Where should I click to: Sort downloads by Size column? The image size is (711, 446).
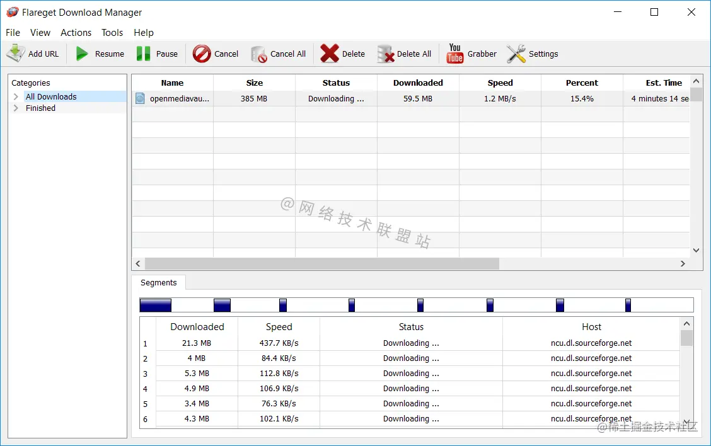[255, 83]
